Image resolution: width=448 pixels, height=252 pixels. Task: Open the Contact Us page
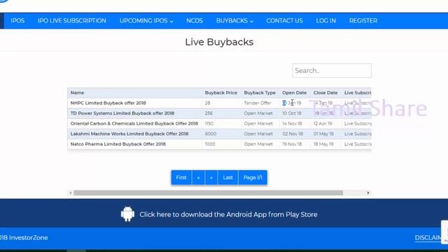[x=284, y=21]
